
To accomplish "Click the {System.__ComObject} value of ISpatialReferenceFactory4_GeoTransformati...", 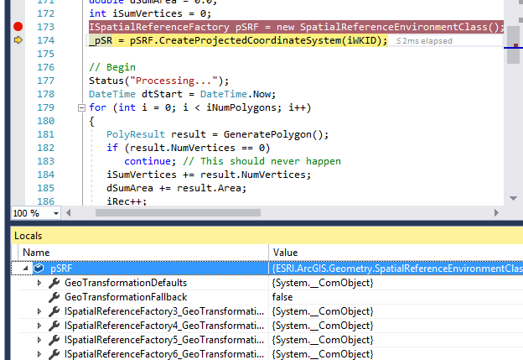I will point(323,326).
